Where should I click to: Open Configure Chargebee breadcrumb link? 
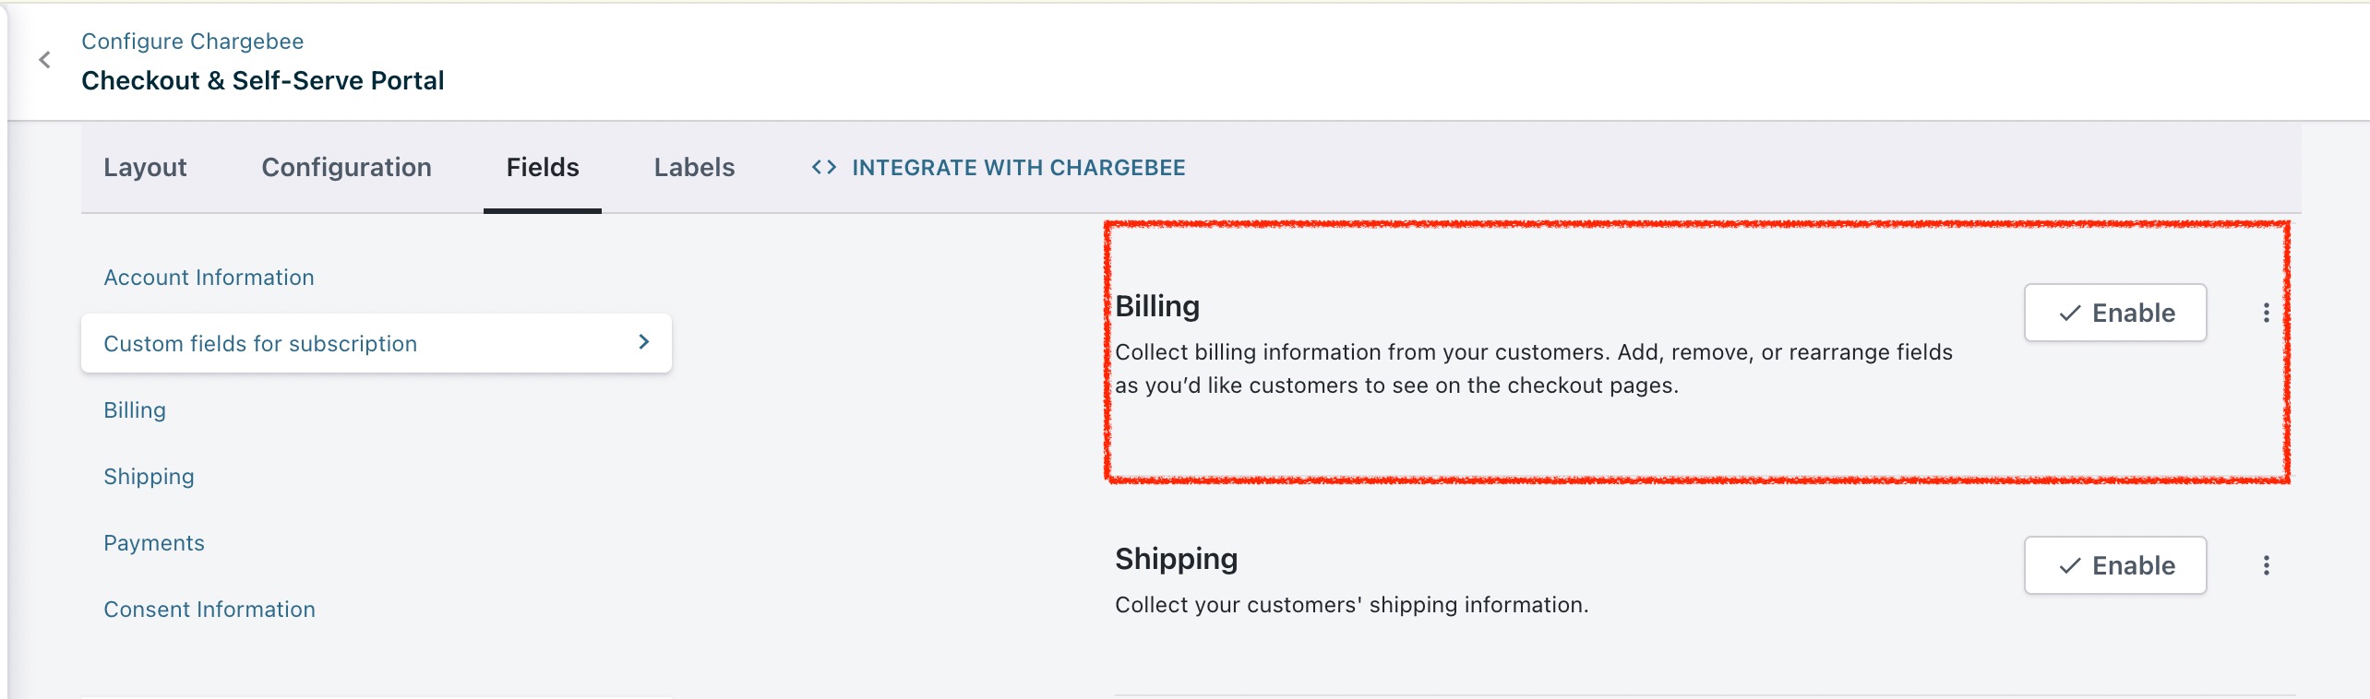(x=192, y=41)
